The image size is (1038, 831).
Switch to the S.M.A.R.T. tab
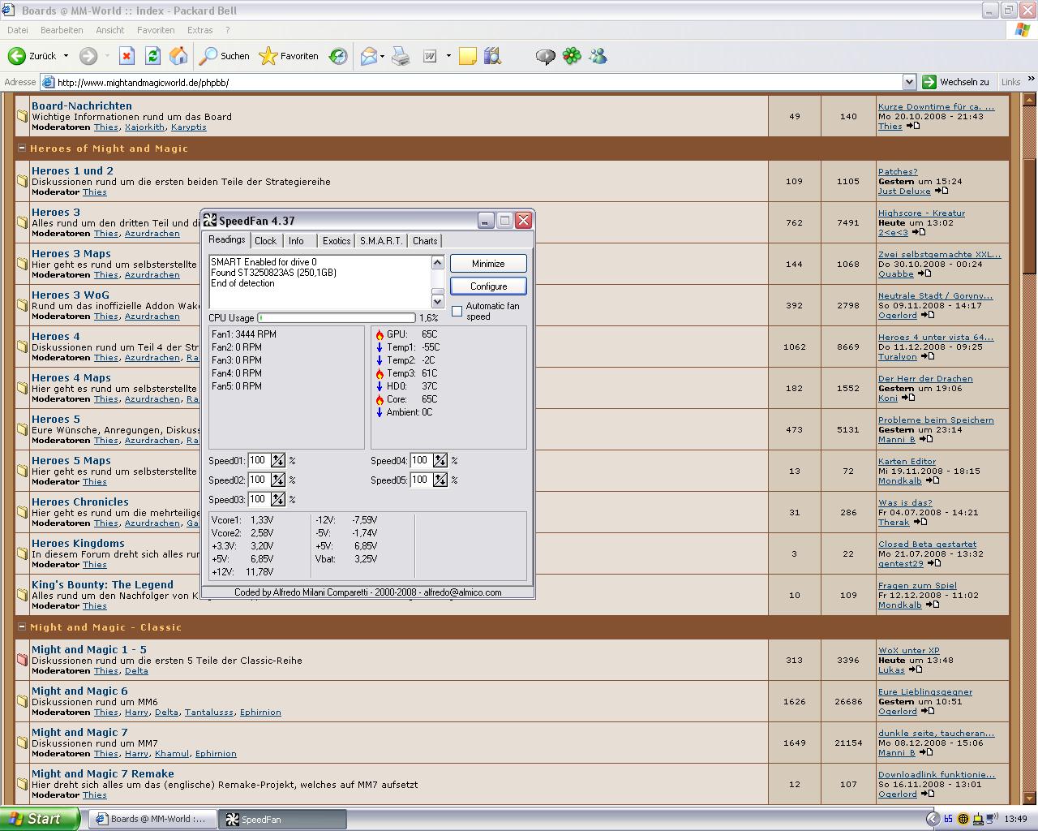[x=381, y=241]
